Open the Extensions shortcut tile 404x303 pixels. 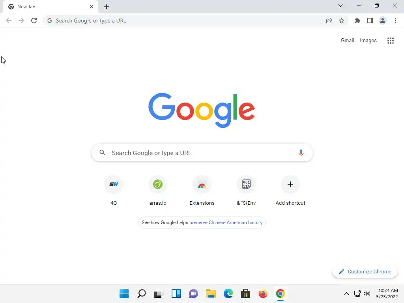tap(202, 191)
